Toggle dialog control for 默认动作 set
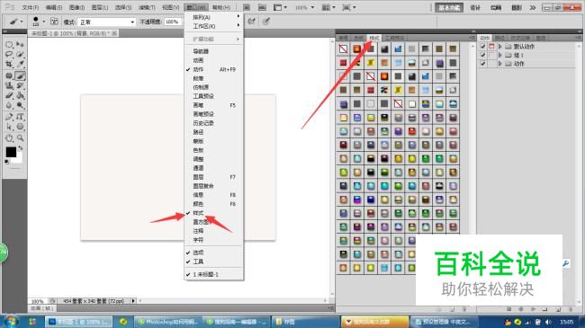Screen dimensions: 585x328 pyautogui.click(x=491, y=46)
